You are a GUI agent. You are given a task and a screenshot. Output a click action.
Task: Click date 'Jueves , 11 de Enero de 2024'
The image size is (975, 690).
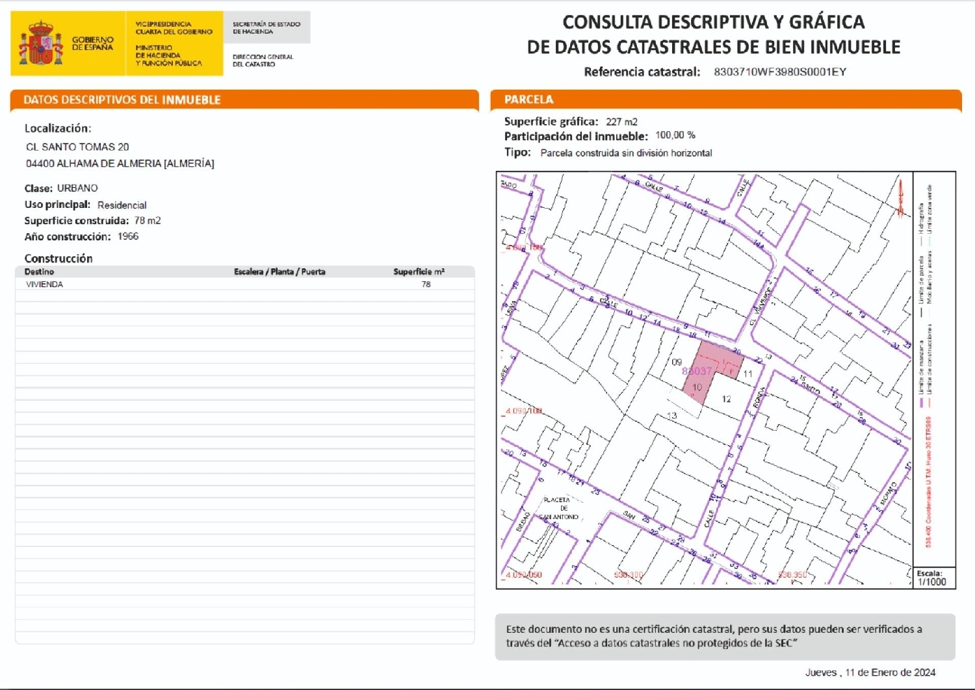click(x=870, y=672)
